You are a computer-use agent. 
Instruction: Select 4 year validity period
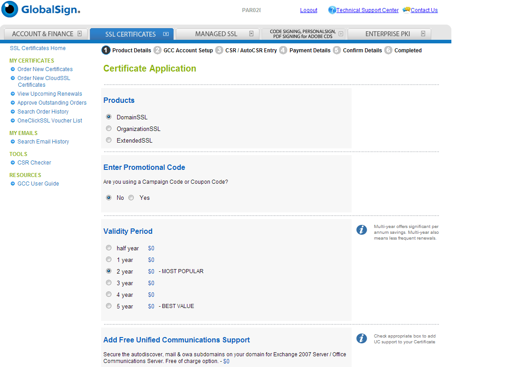(109, 294)
